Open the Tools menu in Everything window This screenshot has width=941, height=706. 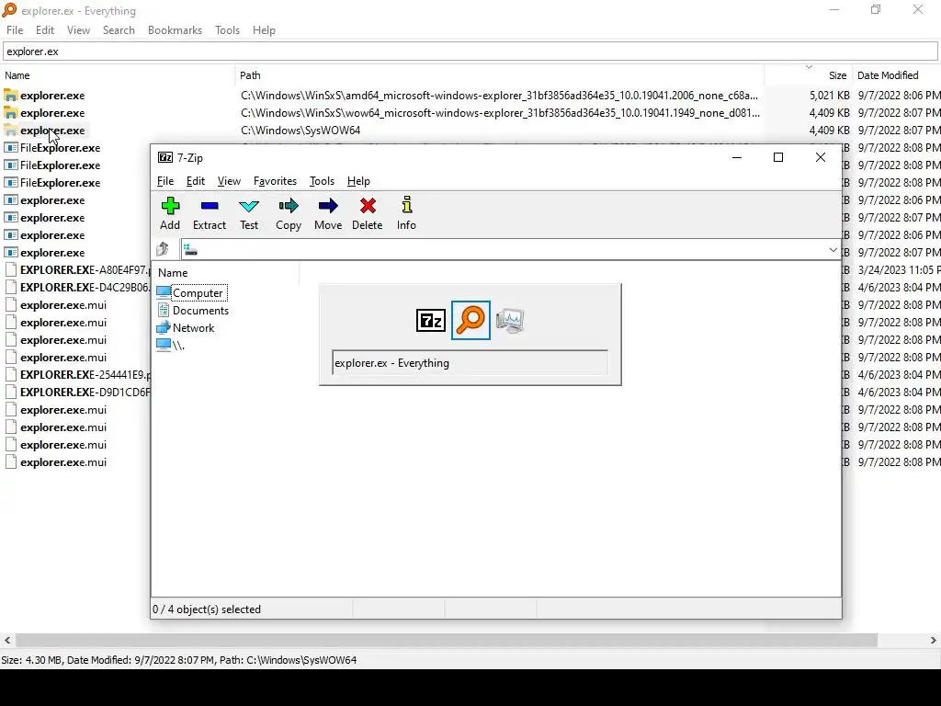[x=228, y=30]
